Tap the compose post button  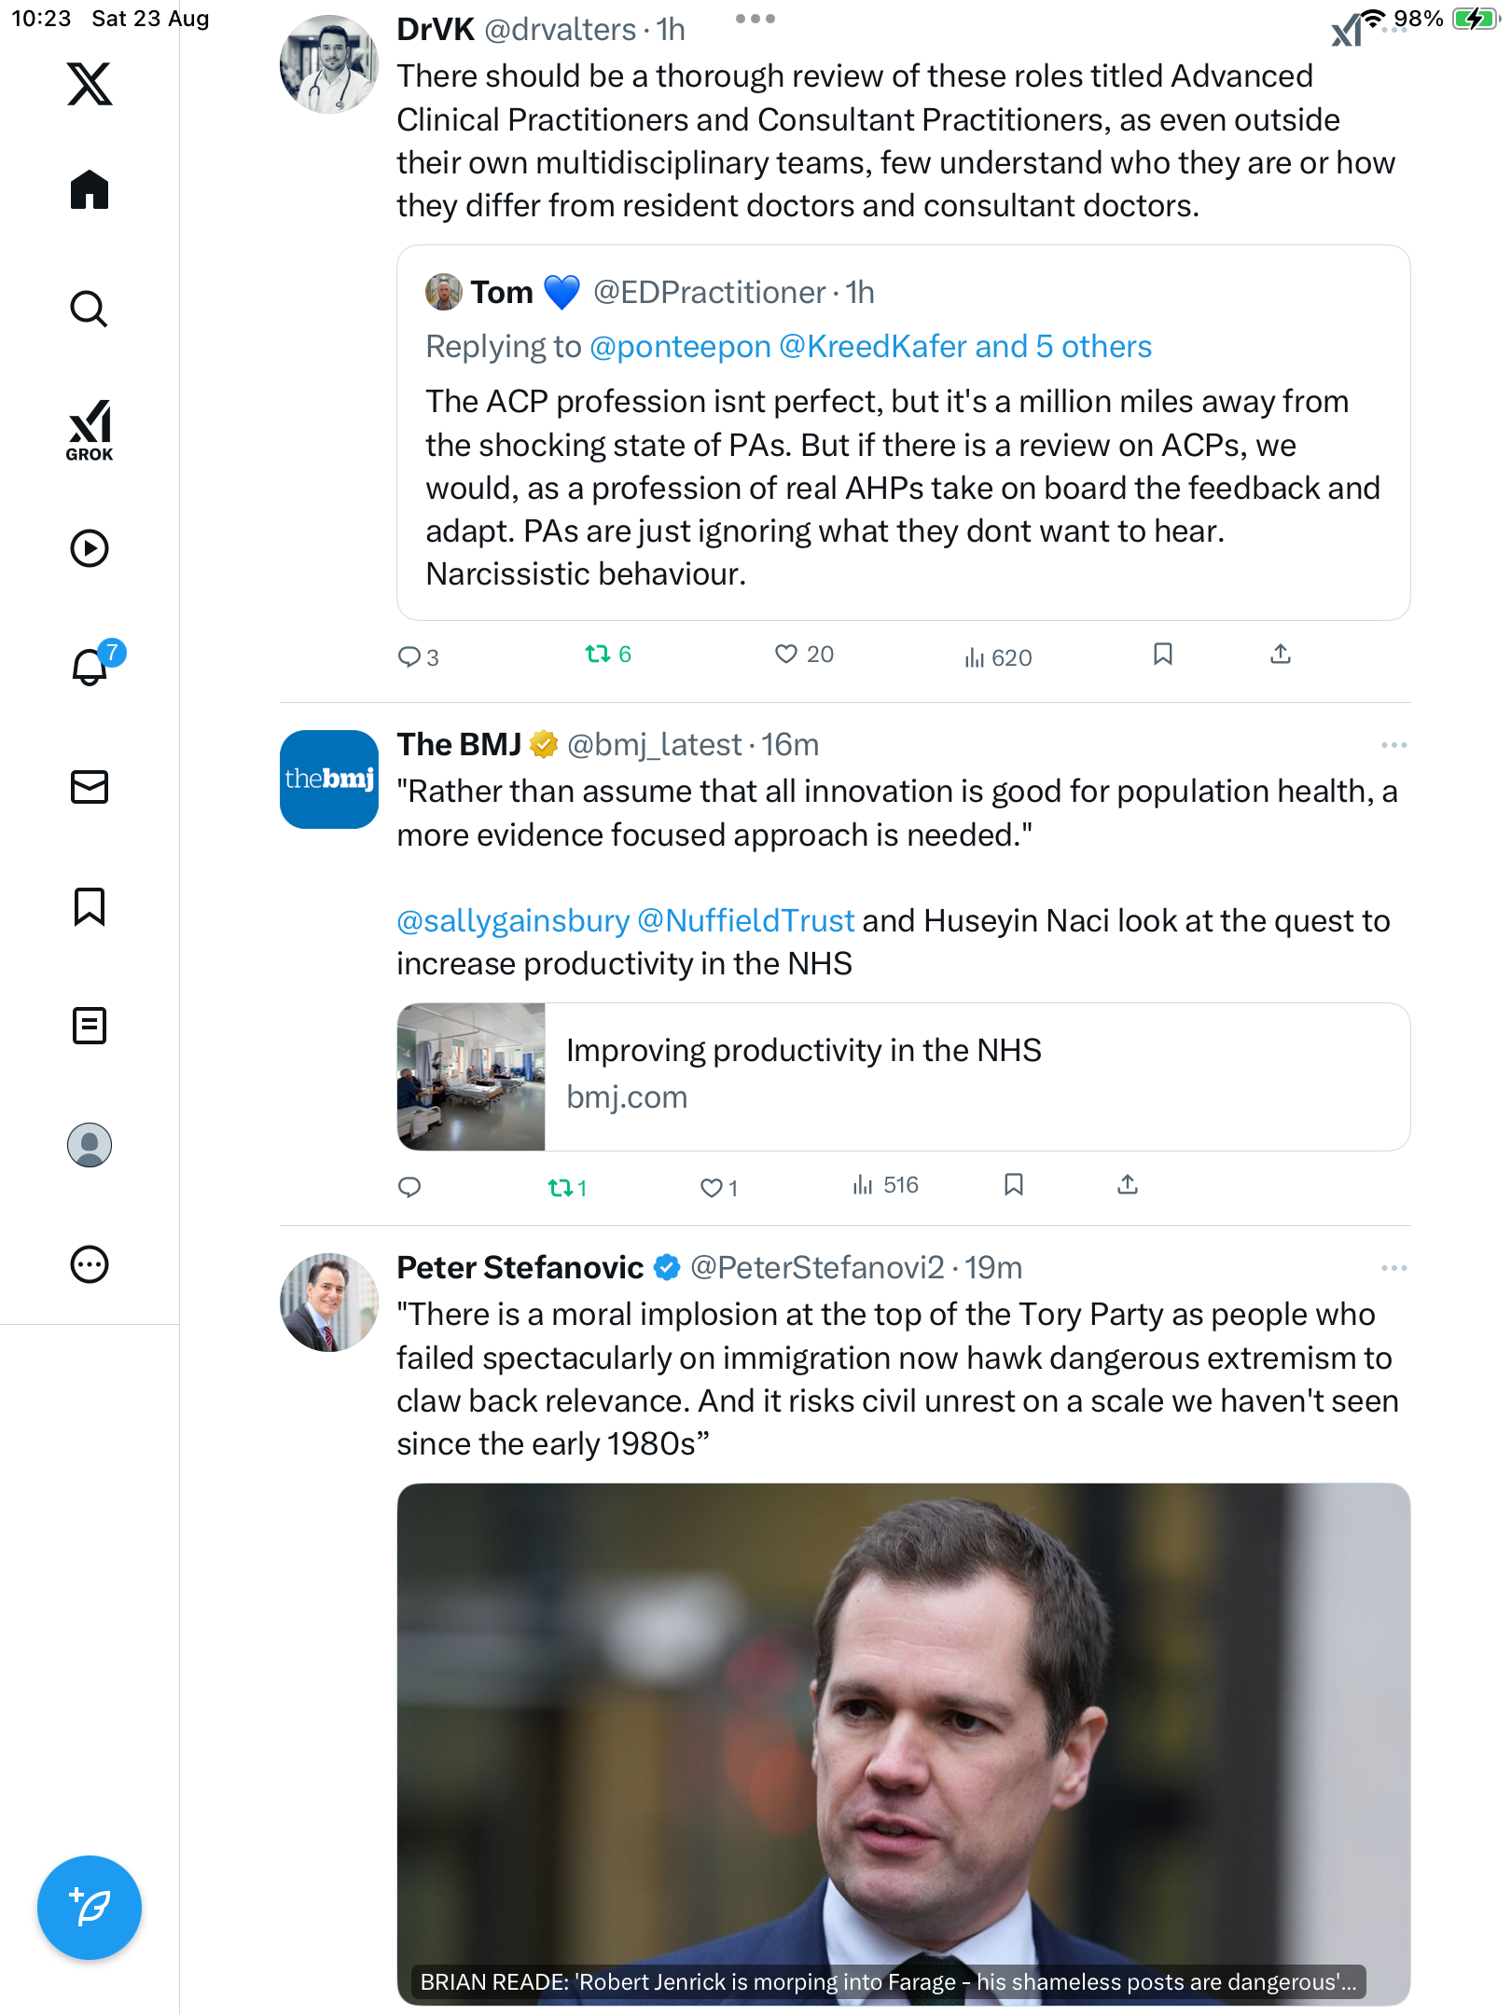click(x=90, y=1908)
